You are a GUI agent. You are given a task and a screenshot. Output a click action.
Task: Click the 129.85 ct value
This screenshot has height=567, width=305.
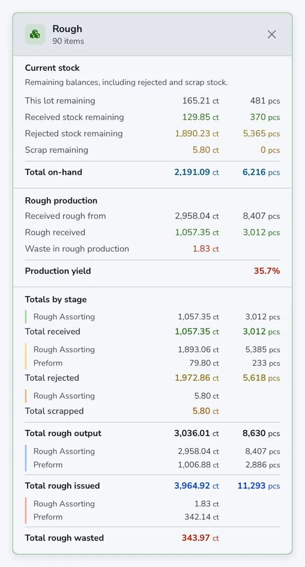[x=201, y=117]
